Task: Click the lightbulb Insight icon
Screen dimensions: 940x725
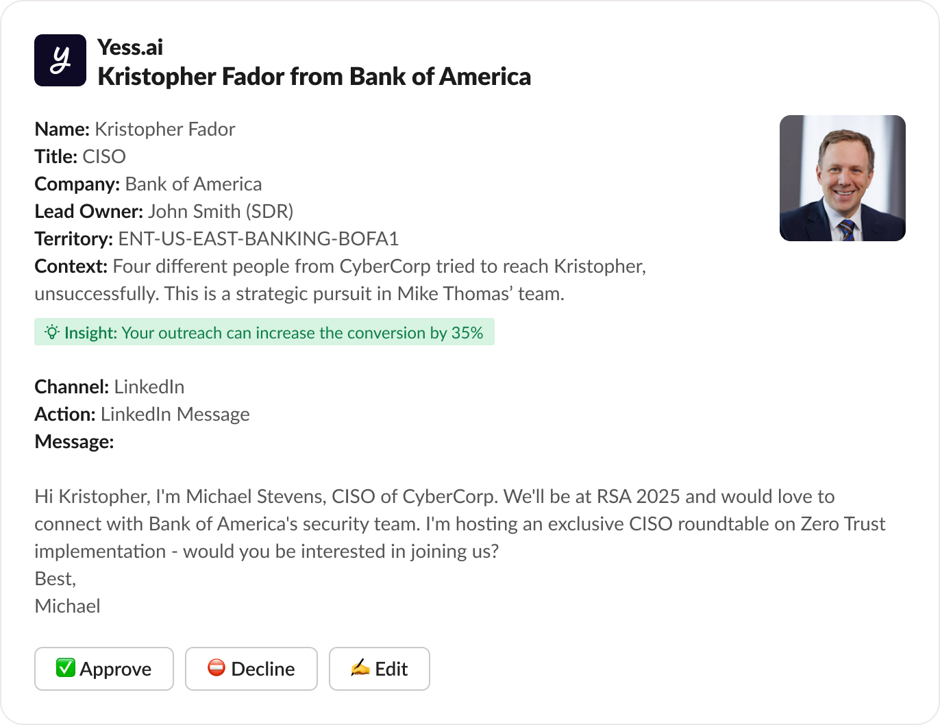Action: [52, 332]
